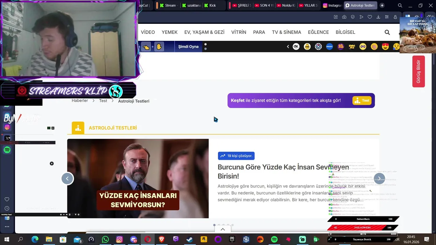The height and width of the screenshot is (245, 436).
Task: Switch to the Noldu Ki YouTube tab
Action: [x=286, y=5]
